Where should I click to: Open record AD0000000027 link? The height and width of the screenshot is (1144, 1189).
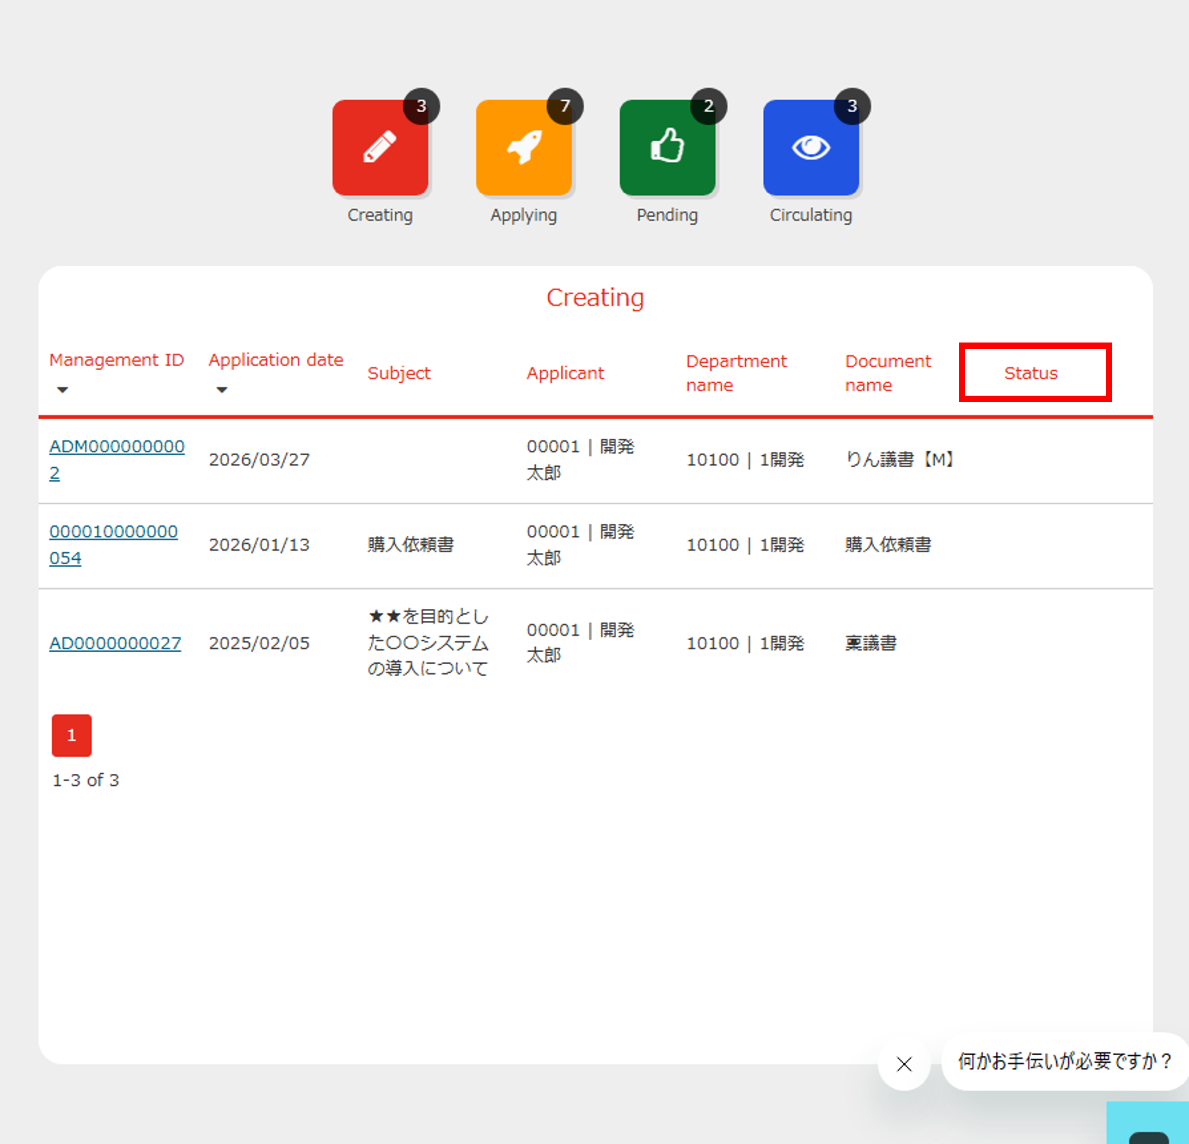[x=115, y=643]
